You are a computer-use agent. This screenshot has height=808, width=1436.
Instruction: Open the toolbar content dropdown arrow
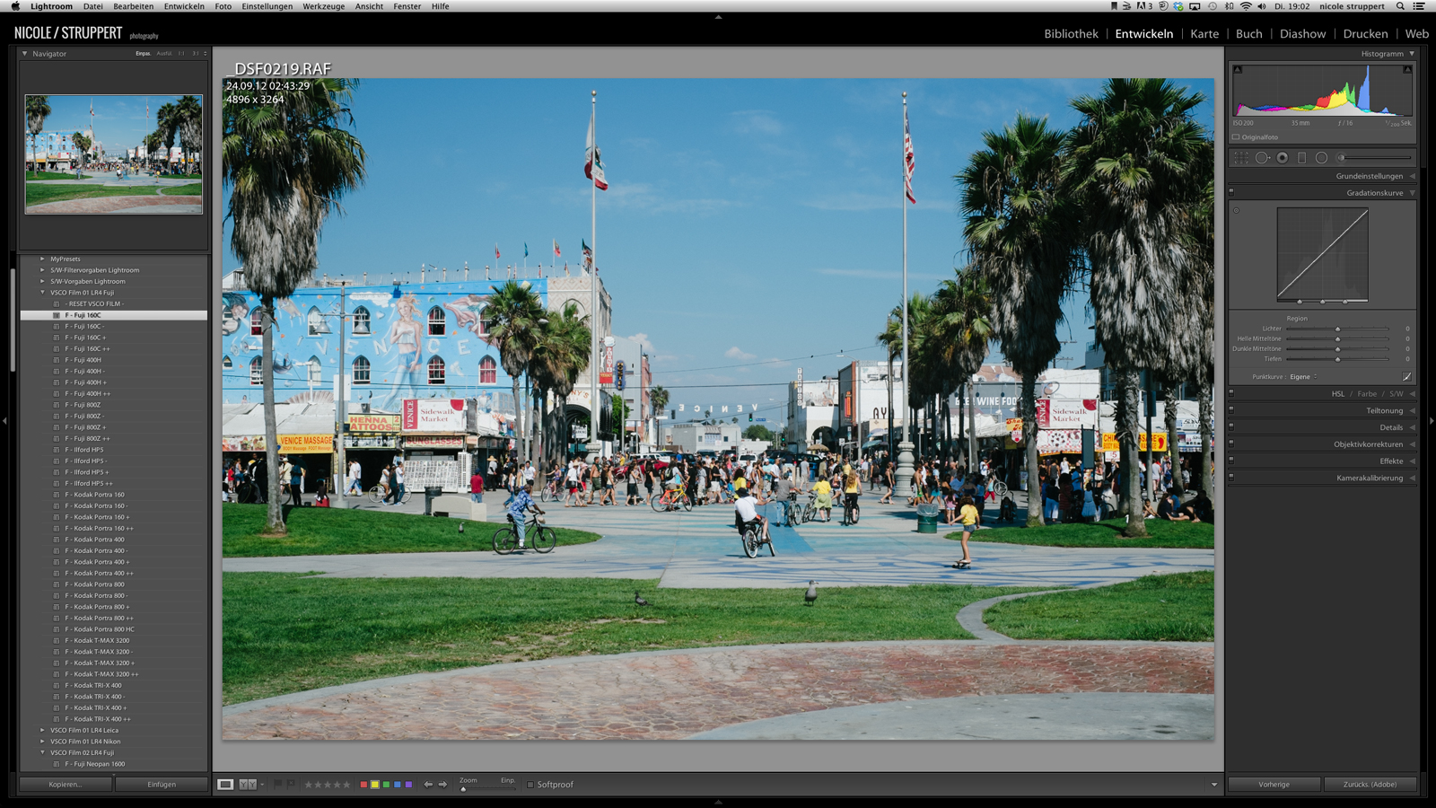click(1214, 785)
